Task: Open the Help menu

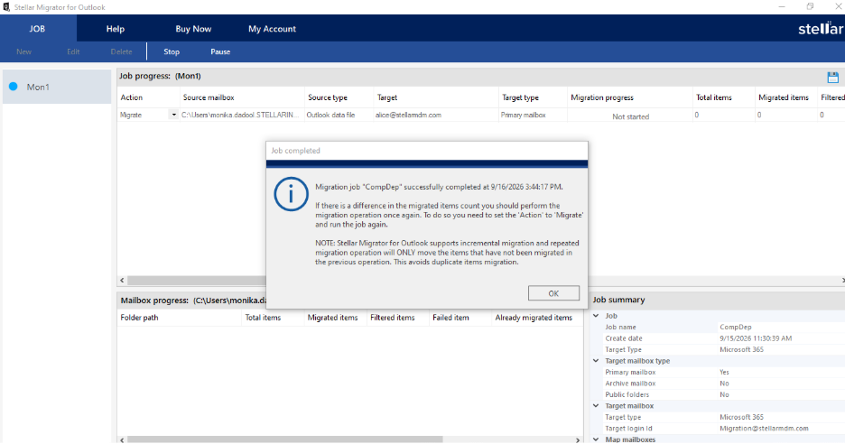Action: [116, 29]
